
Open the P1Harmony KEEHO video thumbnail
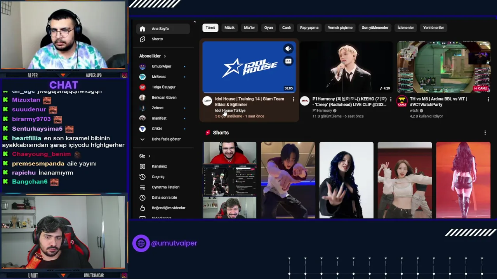(x=346, y=67)
